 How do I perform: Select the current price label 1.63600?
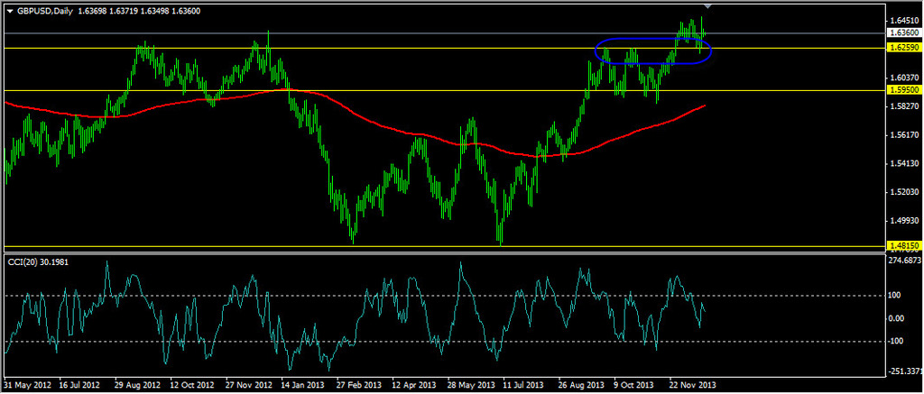(x=904, y=33)
